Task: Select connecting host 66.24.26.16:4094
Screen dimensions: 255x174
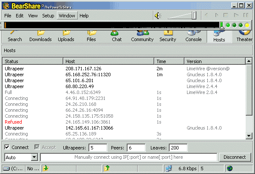Action: coord(124,110)
